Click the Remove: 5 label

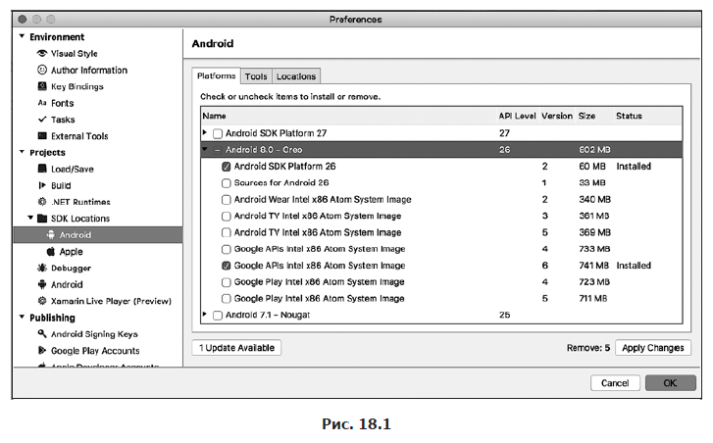(x=587, y=348)
